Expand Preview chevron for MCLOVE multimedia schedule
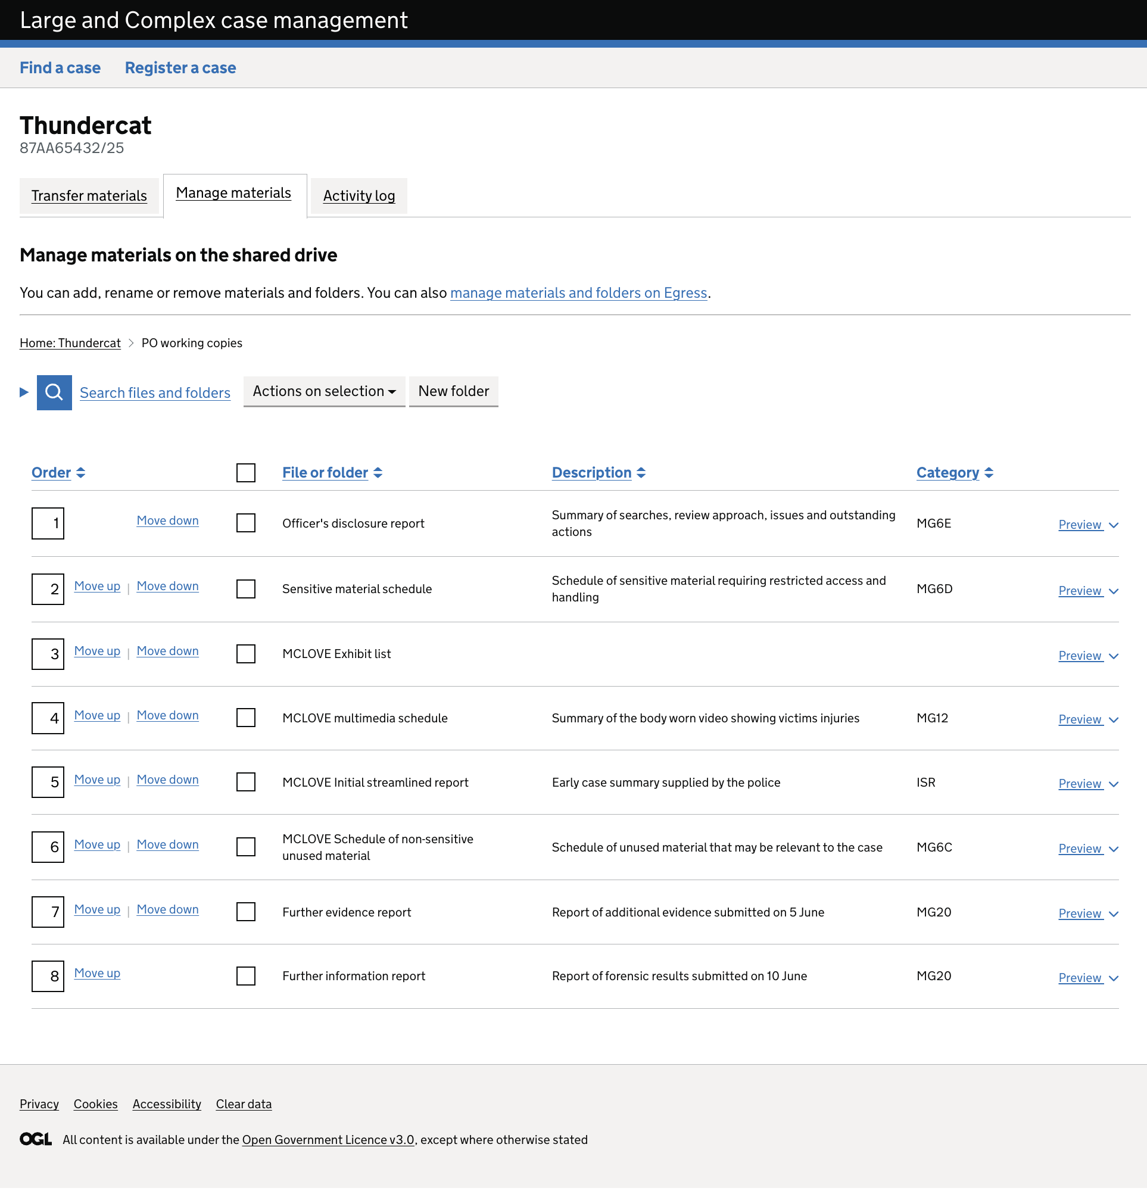1147x1191 pixels. pyautogui.click(x=1114, y=720)
